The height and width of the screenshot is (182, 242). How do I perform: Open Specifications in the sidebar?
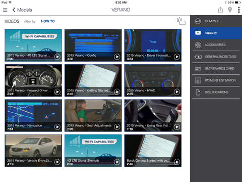tap(216, 92)
